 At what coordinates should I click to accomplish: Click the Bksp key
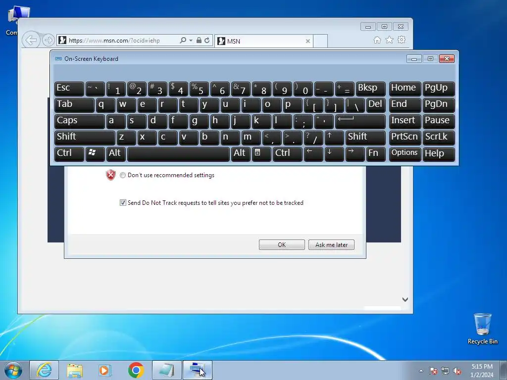370,89
